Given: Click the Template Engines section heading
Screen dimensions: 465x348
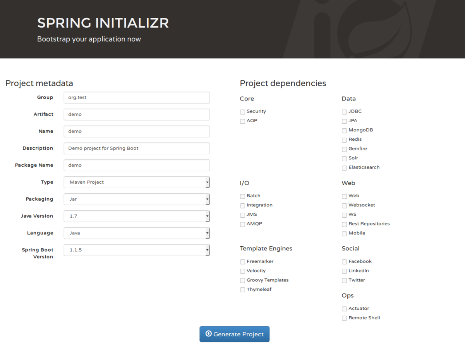Looking at the screenshot, I should point(266,249).
